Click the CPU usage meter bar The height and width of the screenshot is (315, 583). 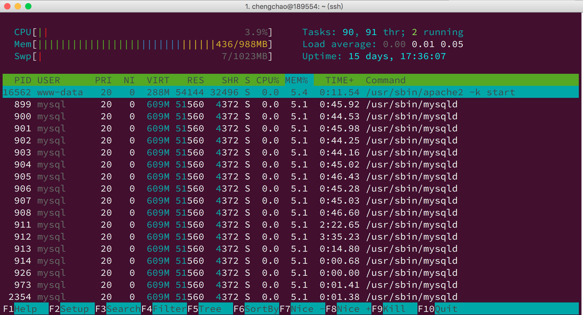143,32
